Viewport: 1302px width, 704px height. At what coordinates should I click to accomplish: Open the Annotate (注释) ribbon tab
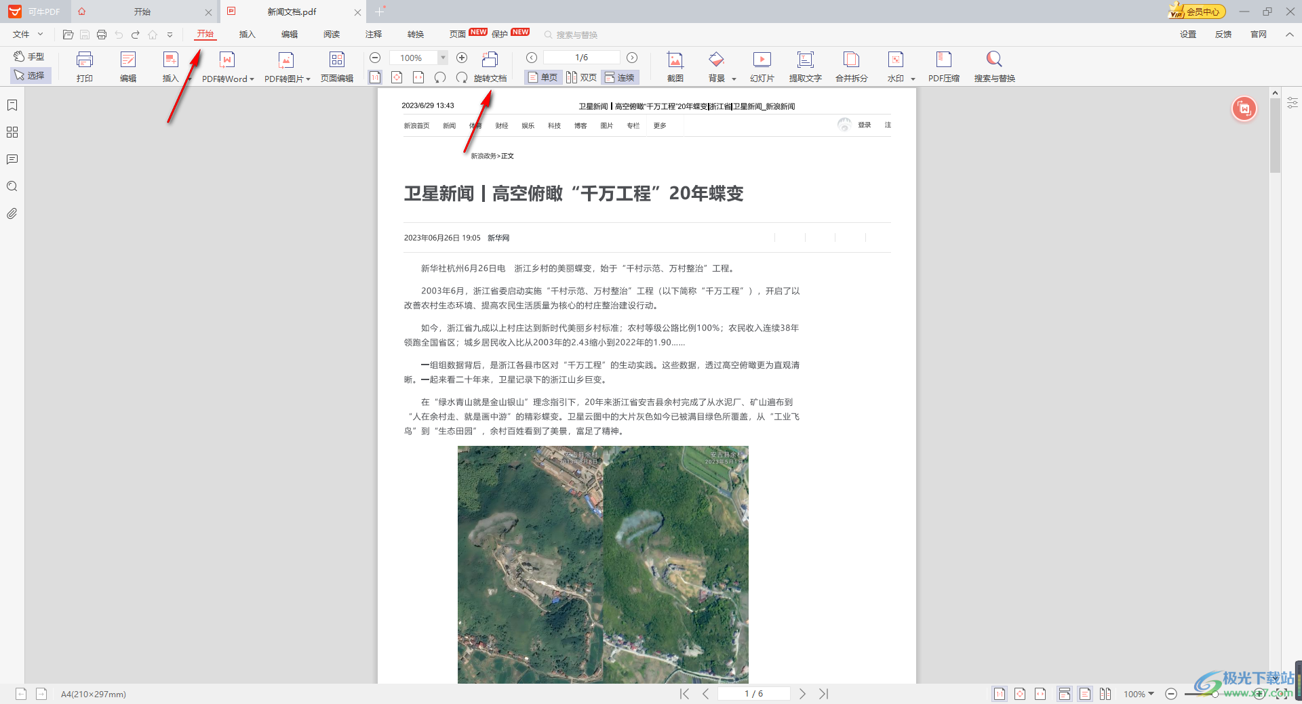pos(374,35)
